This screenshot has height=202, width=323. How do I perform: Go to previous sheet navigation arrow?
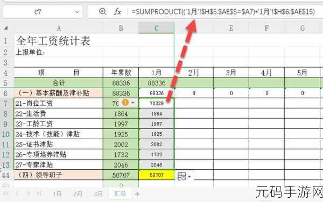pyautogui.click(x=17, y=193)
